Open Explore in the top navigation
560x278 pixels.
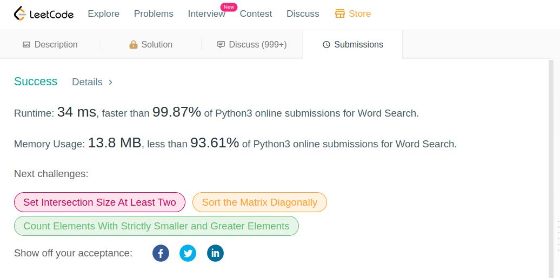click(104, 13)
